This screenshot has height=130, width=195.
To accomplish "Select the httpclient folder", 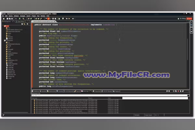I will tap(10, 55).
